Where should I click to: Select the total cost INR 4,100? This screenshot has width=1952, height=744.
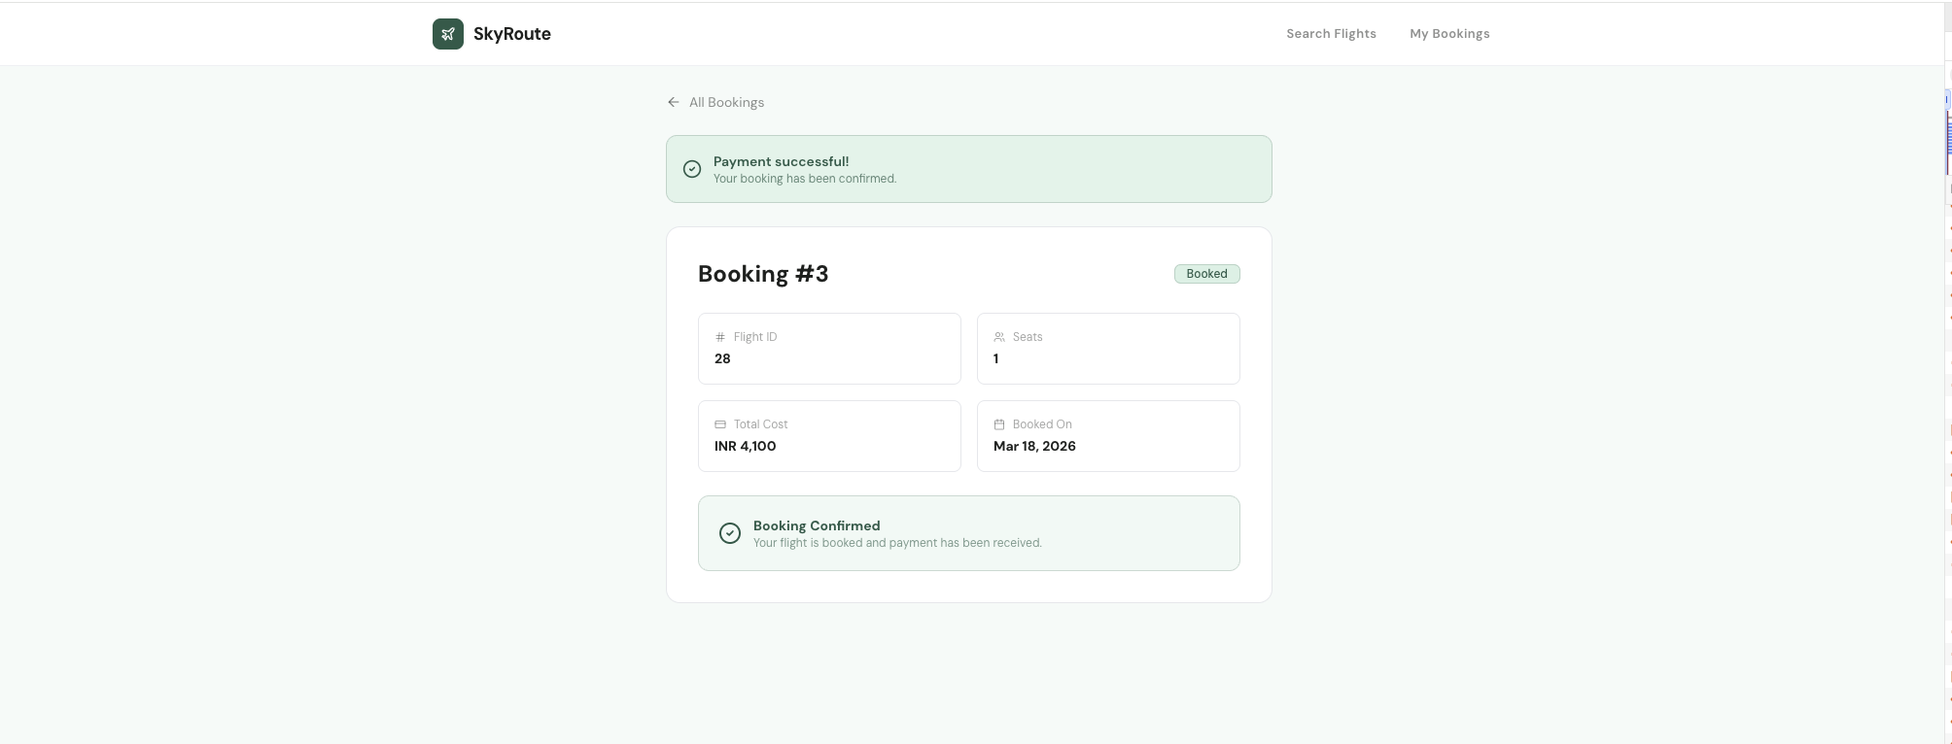[745, 446]
